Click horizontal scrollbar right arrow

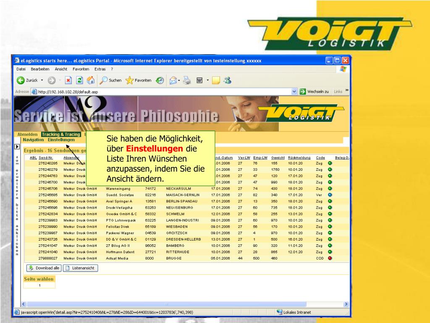[346, 304]
